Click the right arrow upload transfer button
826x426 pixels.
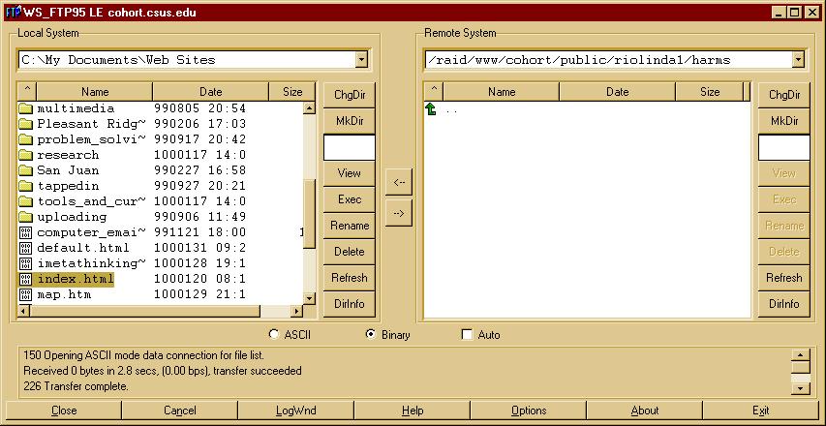pos(398,213)
